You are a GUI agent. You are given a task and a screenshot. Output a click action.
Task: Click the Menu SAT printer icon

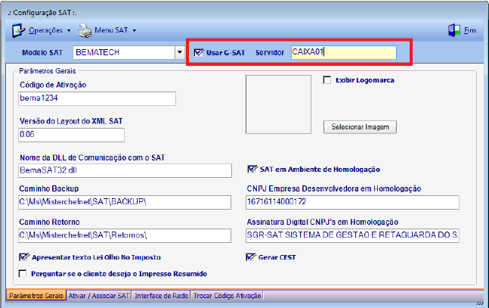tap(85, 30)
